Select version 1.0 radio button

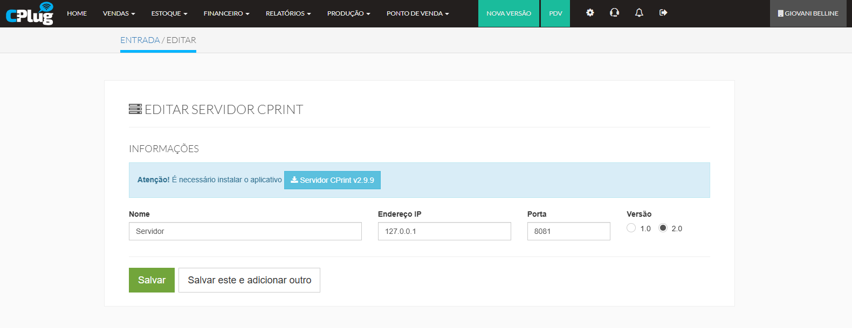tap(631, 228)
